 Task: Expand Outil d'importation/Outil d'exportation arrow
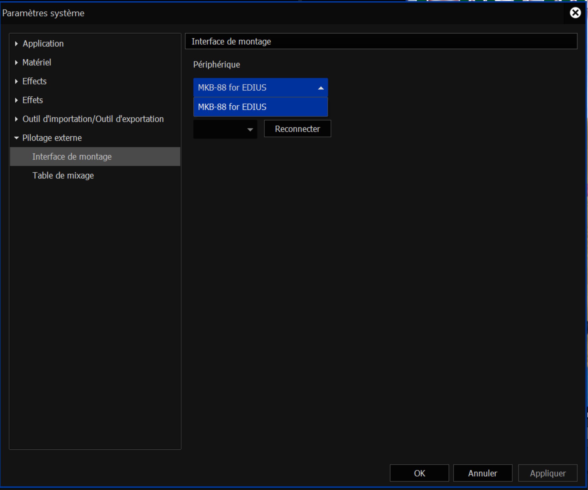click(x=16, y=119)
